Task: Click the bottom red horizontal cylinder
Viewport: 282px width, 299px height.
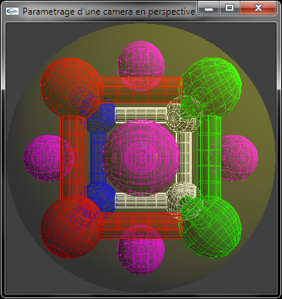Action: pos(141,226)
